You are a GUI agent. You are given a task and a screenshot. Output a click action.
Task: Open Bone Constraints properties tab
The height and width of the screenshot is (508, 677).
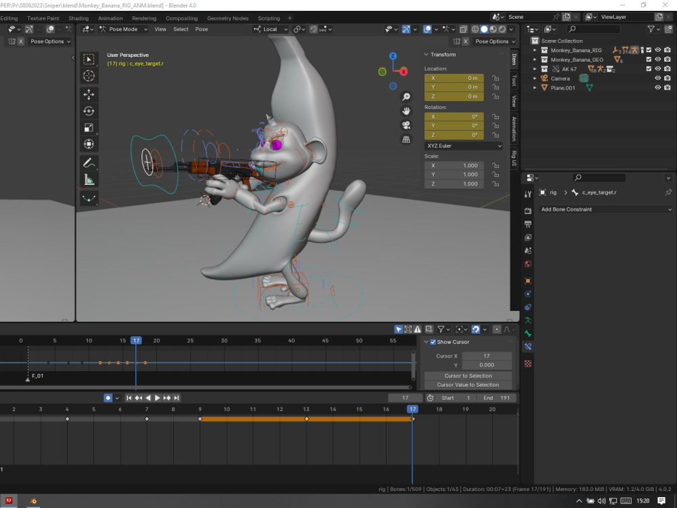527,346
